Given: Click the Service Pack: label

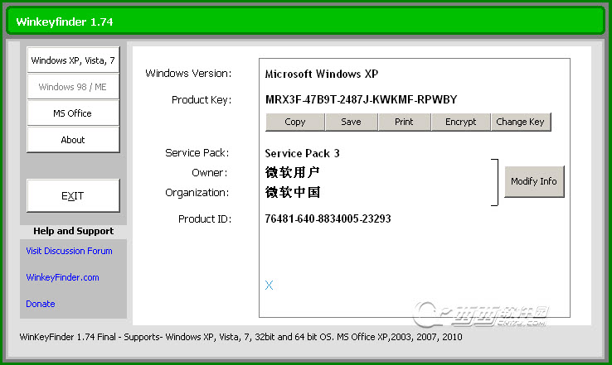Looking at the screenshot, I should pos(197,152).
